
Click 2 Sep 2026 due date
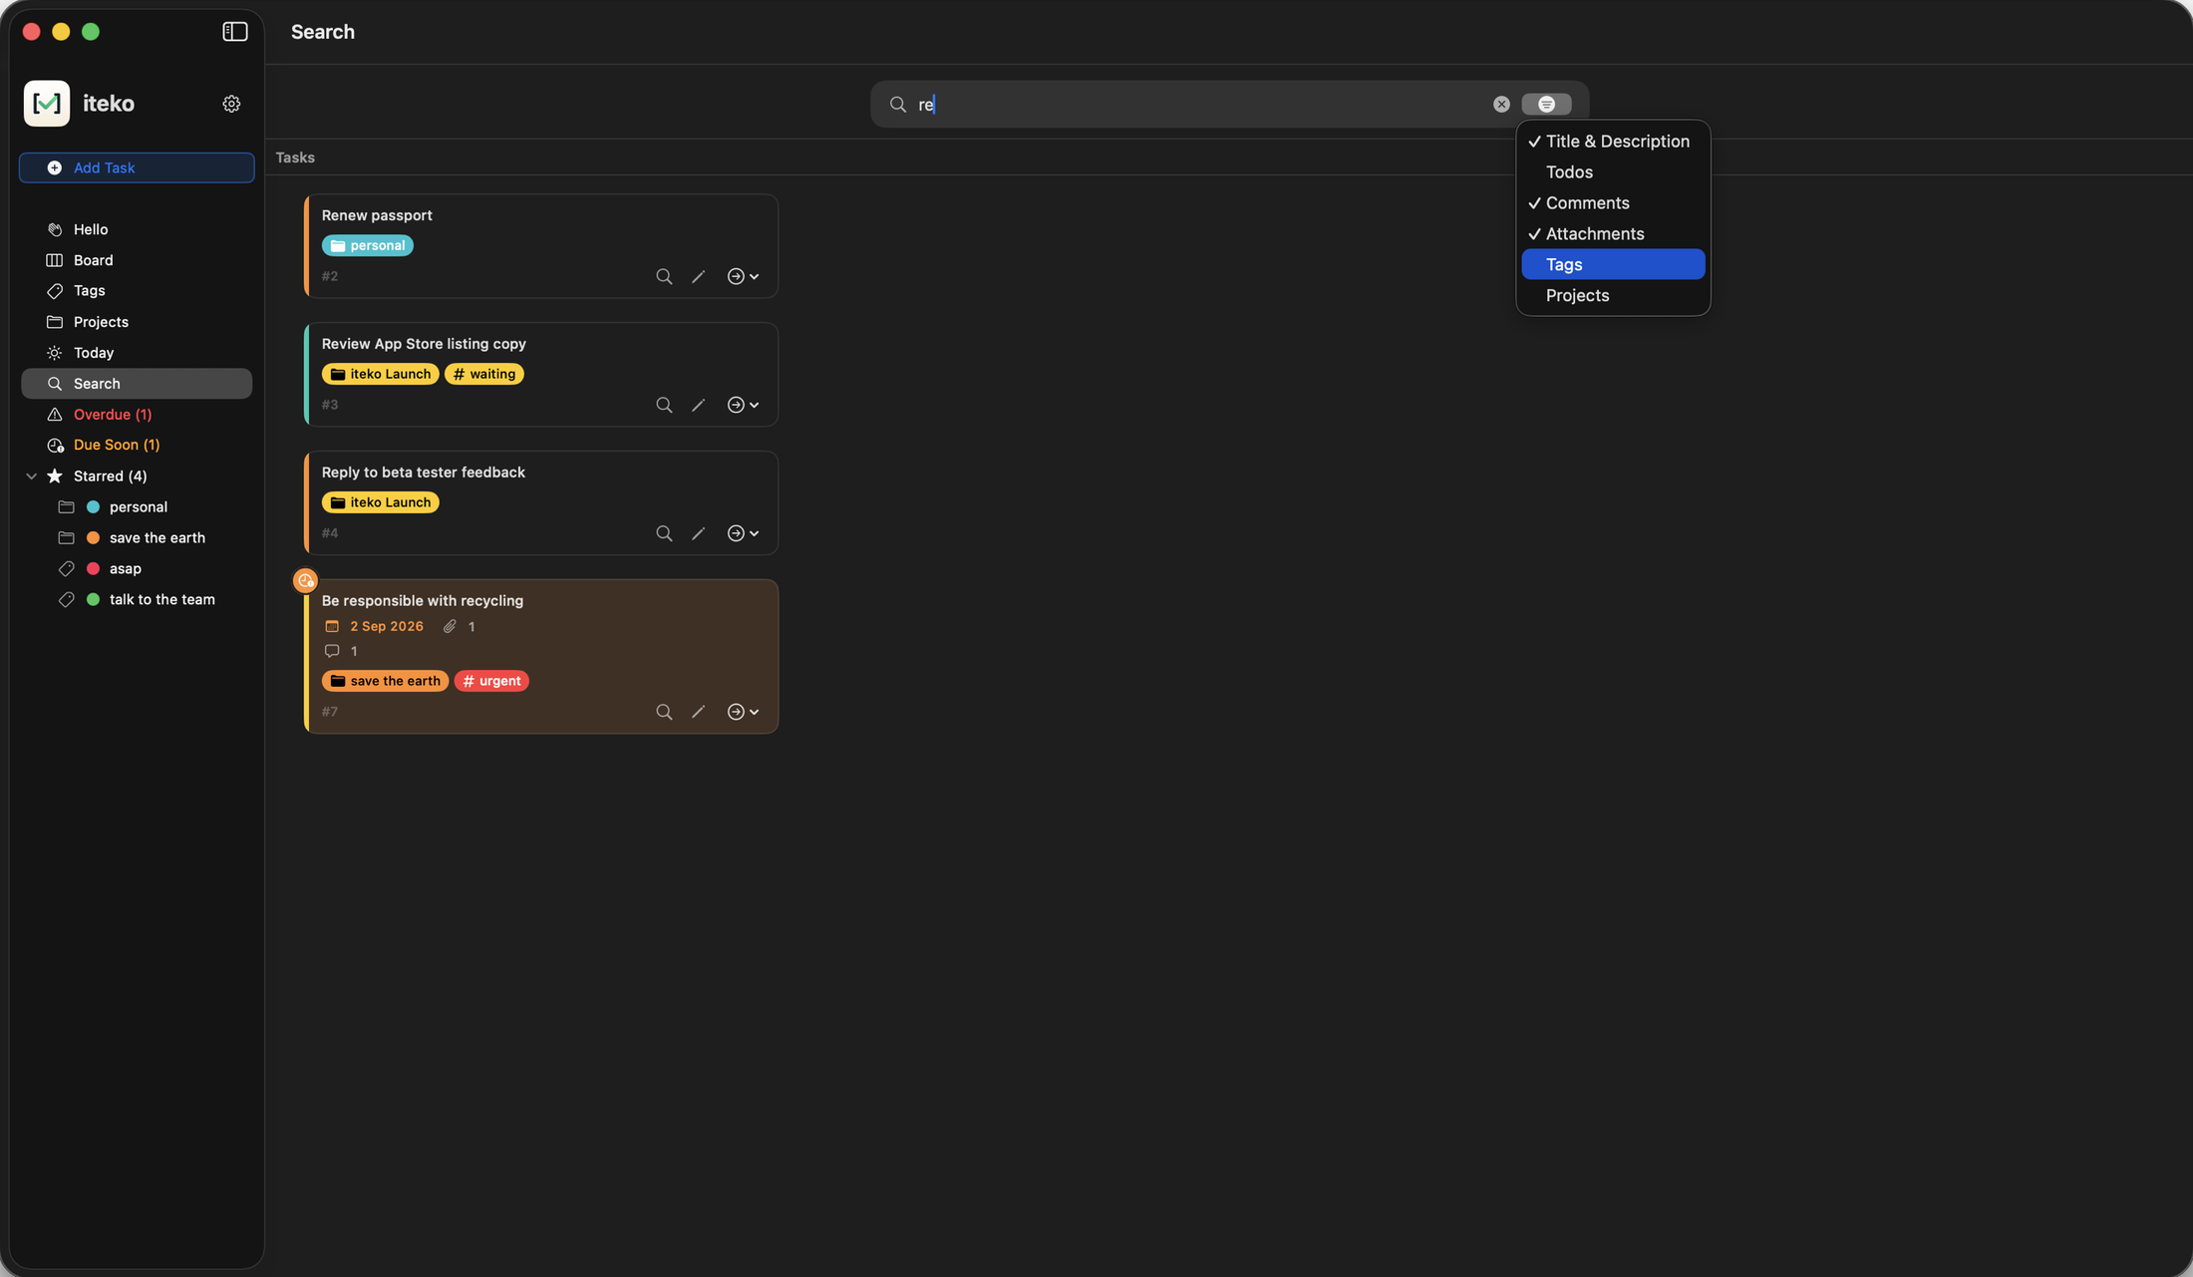tap(387, 627)
